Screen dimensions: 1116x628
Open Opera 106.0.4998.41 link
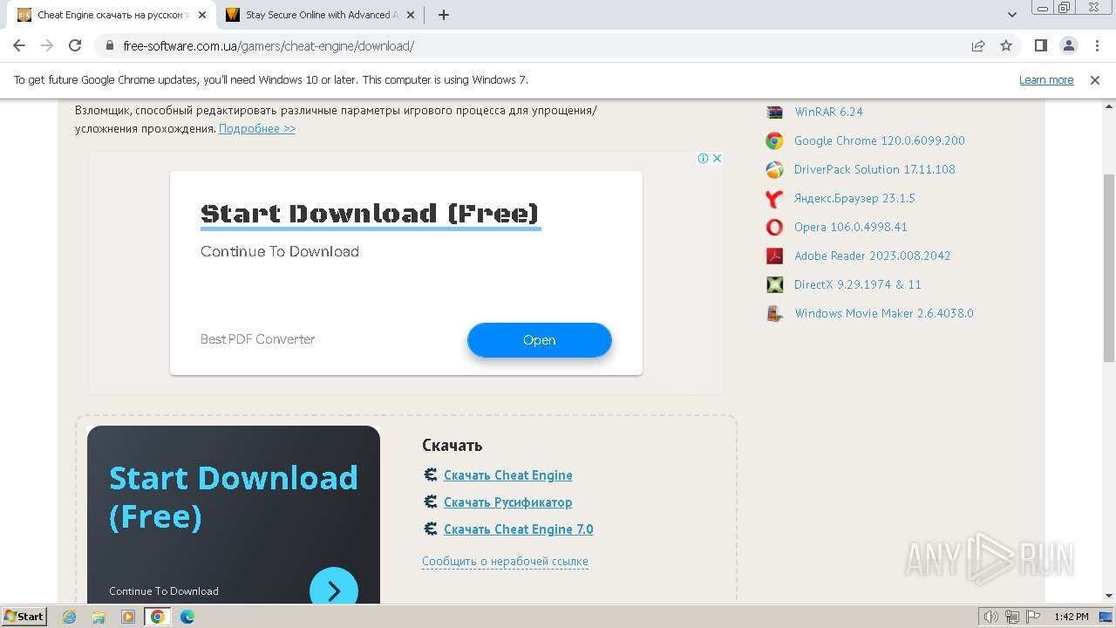tap(850, 227)
